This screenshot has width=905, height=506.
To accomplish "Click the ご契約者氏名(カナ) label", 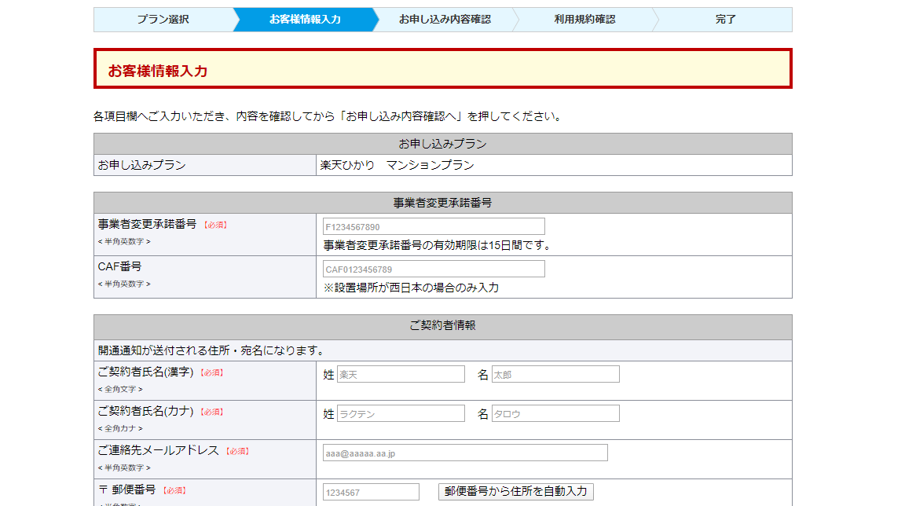I will coord(145,412).
